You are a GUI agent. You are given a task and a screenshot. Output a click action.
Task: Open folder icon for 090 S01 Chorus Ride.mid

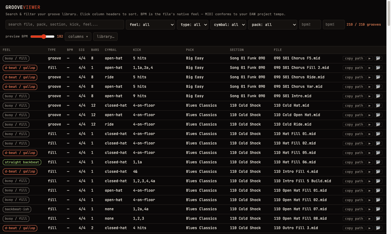(378, 77)
